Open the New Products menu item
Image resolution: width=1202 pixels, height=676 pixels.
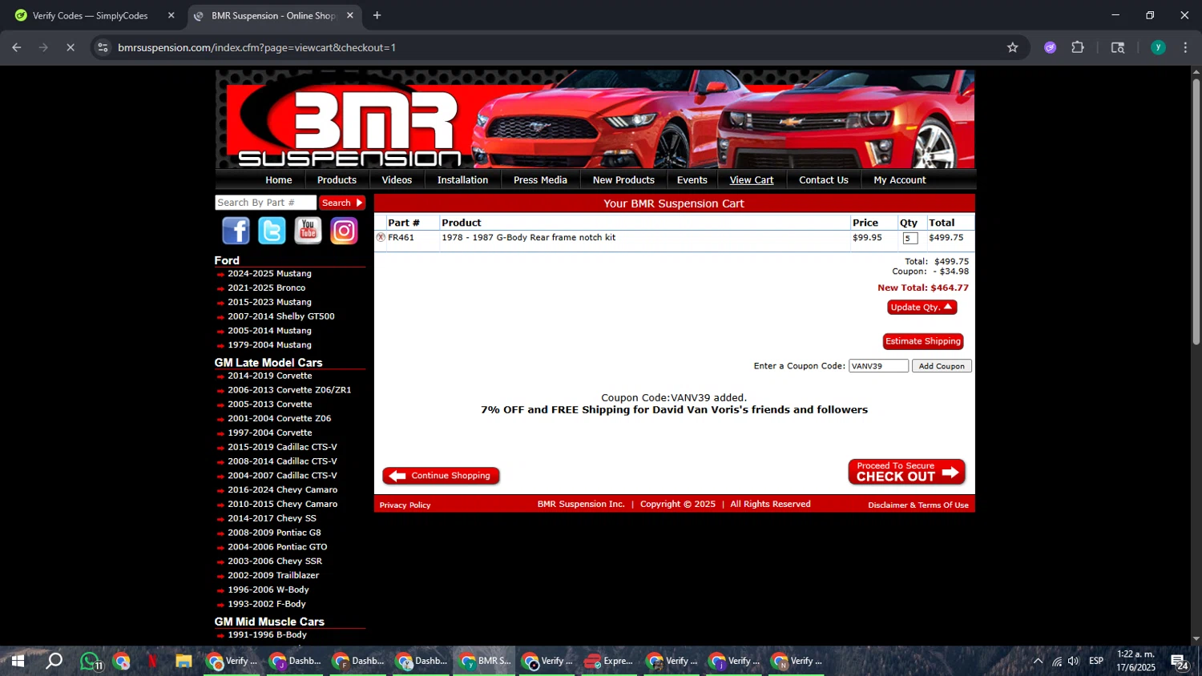pos(623,180)
